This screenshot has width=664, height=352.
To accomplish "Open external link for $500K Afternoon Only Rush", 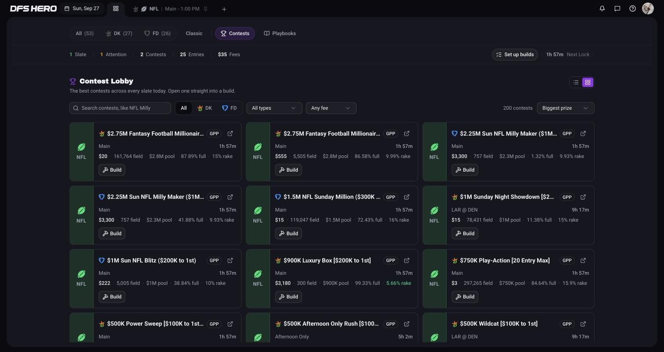I will (407, 323).
